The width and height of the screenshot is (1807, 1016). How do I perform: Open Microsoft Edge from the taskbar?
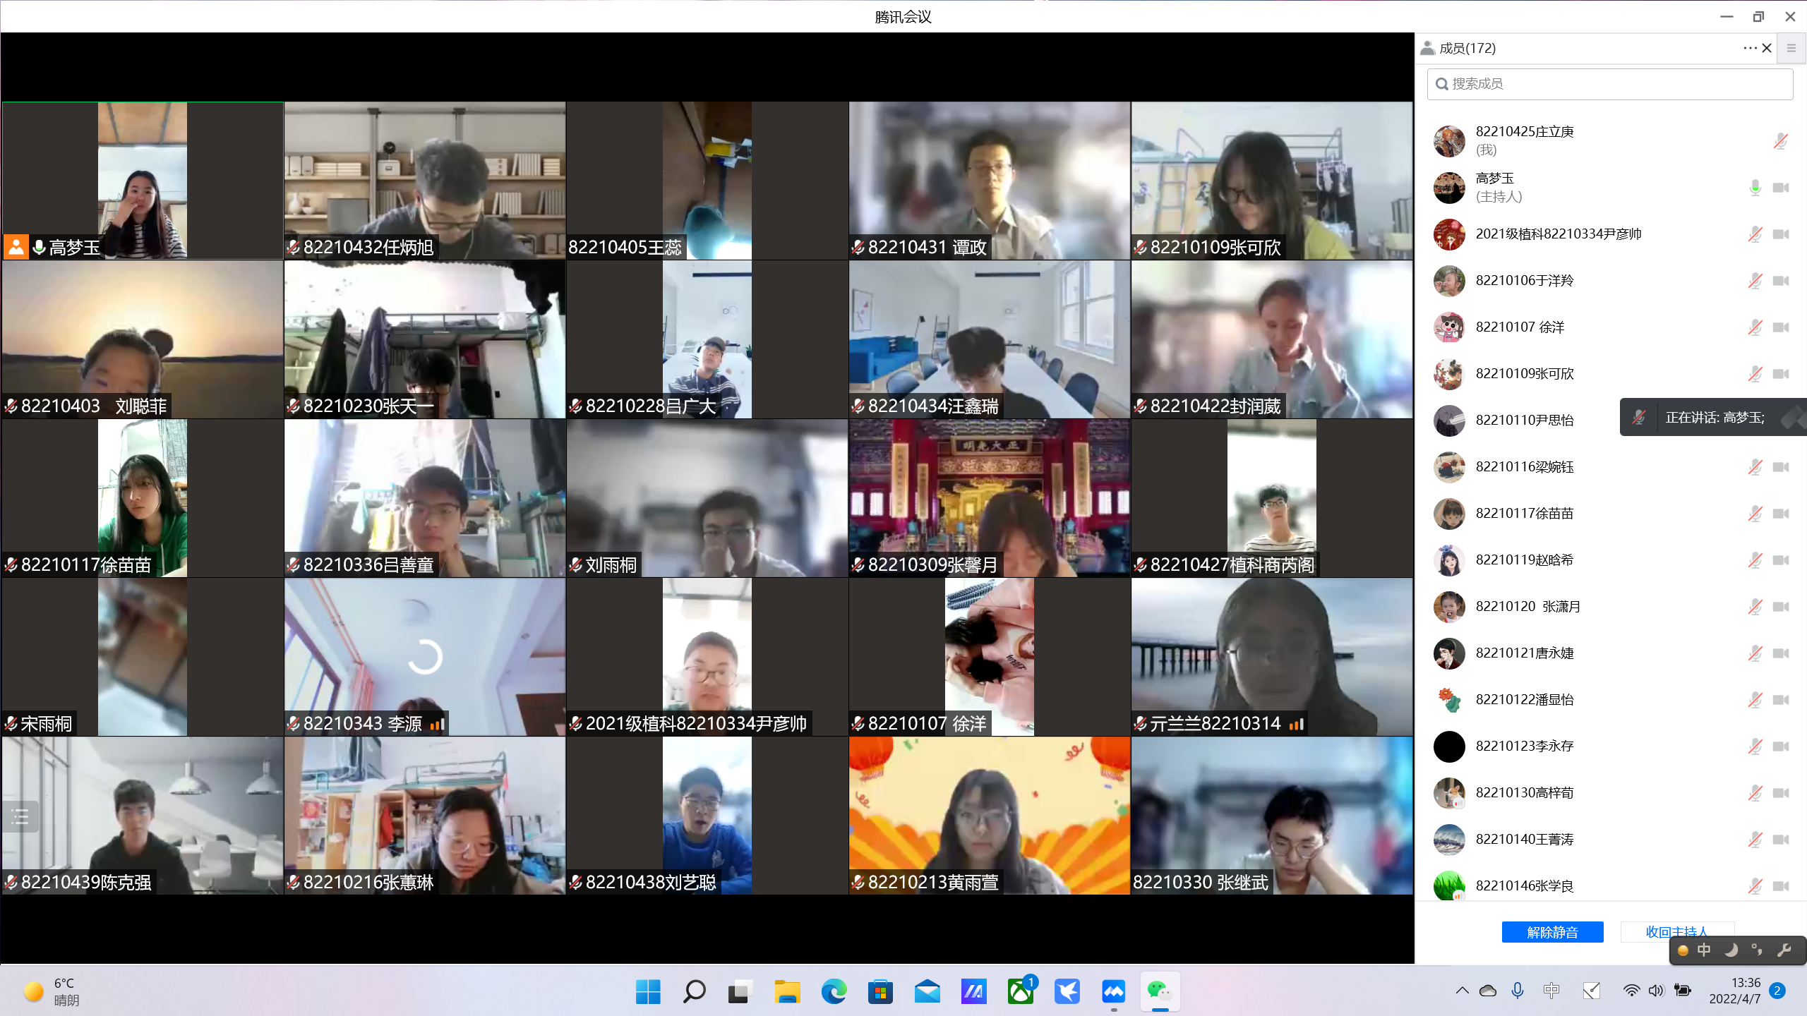834,992
